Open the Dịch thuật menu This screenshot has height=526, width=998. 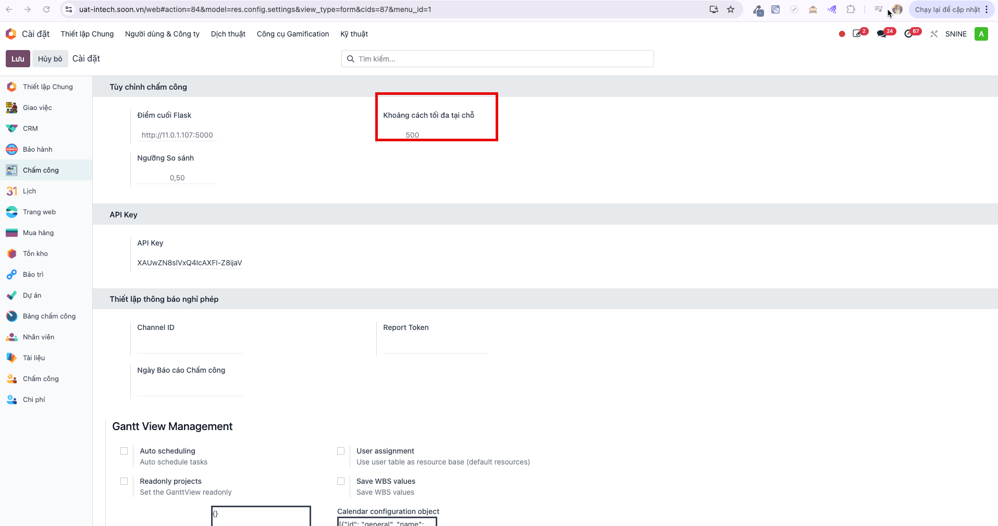point(228,34)
